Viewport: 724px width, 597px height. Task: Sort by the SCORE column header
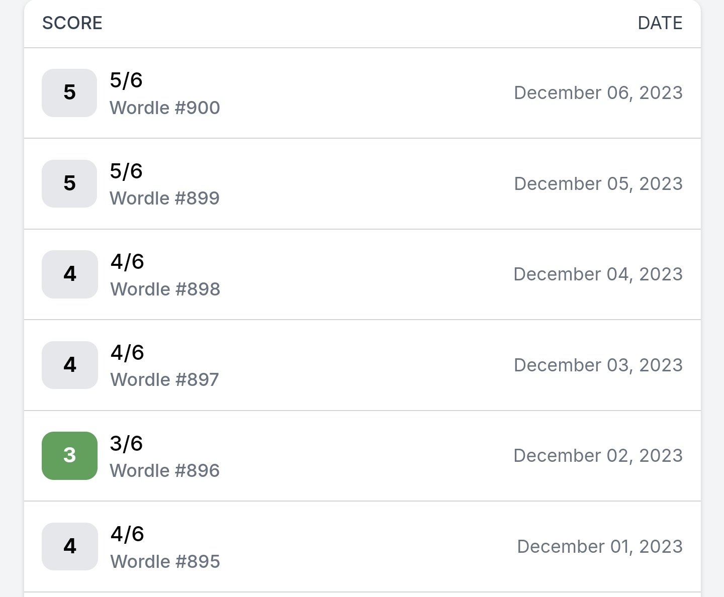point(72,23)
